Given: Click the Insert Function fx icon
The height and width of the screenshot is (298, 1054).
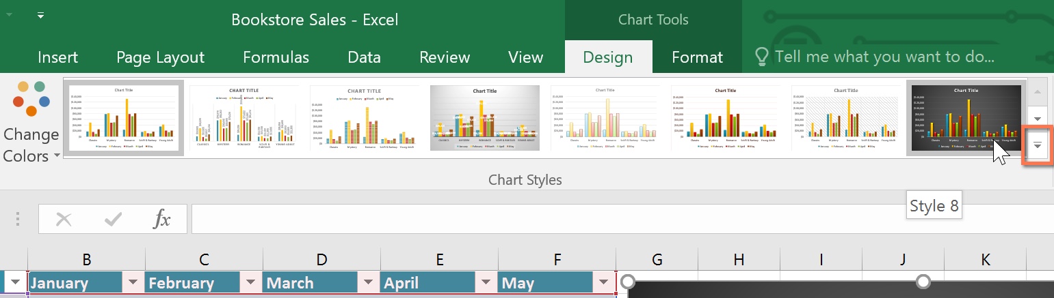Looking at the screenshot, I should click(161, 219).
